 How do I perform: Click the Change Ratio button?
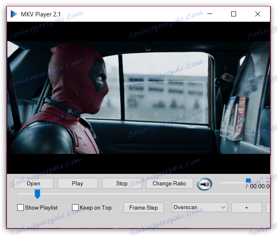click(x=169, y=183)
